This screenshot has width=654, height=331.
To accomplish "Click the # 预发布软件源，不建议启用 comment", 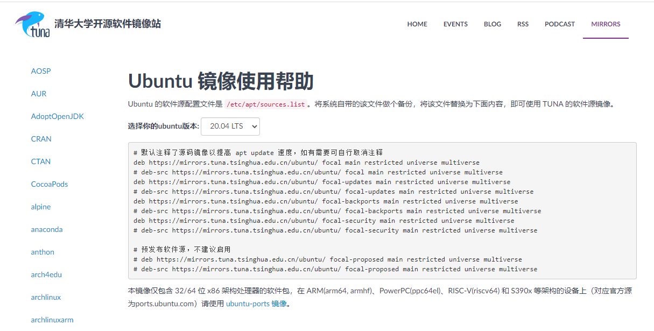I will click(x=182, y=250).
